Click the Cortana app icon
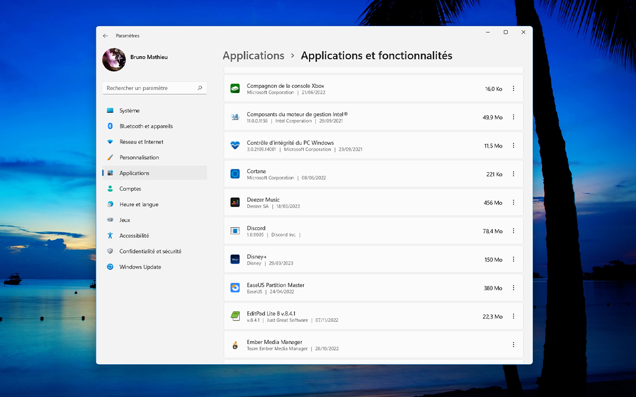Image resolution: width=636 pixels, height=397 pixels. [x=235, y=174]
